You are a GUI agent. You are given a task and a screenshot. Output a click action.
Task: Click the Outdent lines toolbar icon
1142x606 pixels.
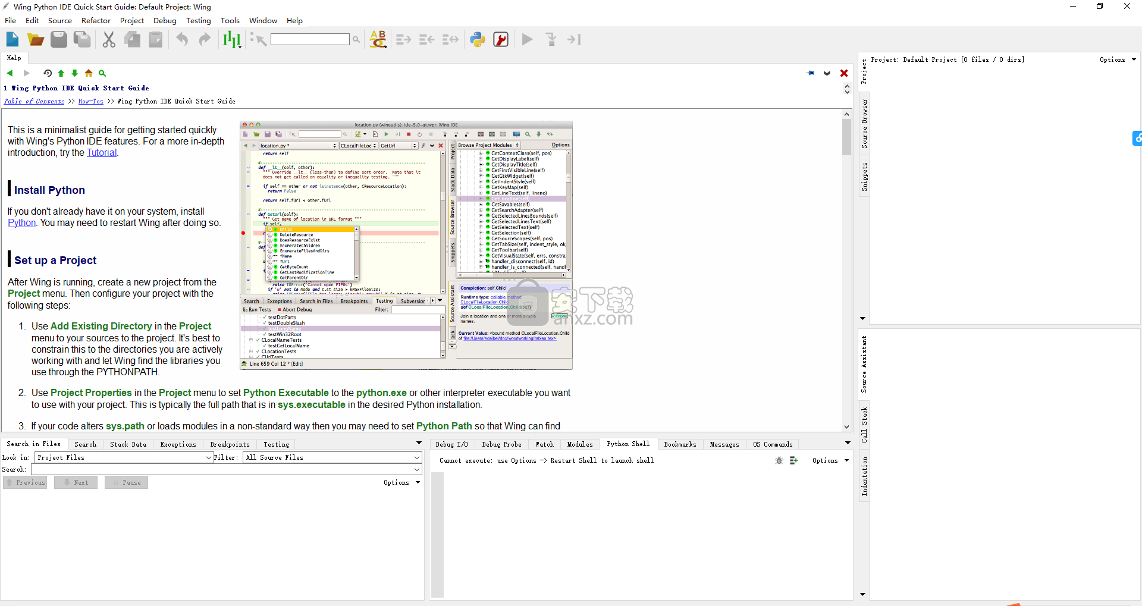pyautogui.click(x=426, y=39)
